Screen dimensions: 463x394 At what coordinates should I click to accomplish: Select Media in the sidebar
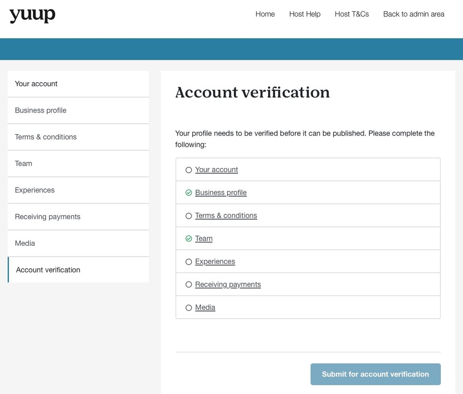pyautogui.click(x=78, y=243)
